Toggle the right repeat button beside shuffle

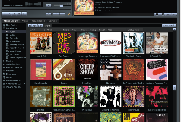click(62, 14)
